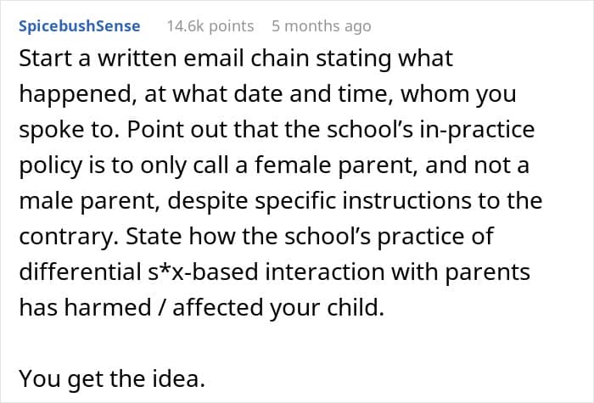Click the line beginning 'policy is to only call'
Image resolution: width=594 pixels, height=403 pixels.
274,165
